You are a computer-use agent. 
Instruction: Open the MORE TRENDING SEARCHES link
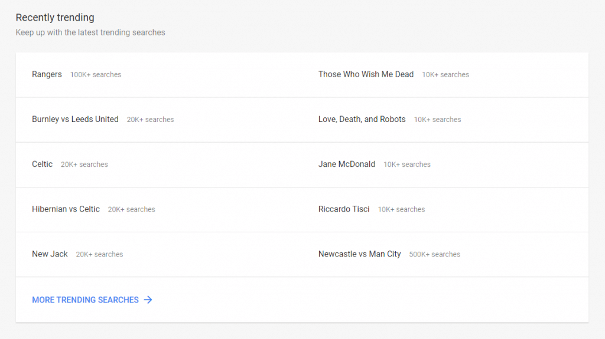click(x=85, y=300)
